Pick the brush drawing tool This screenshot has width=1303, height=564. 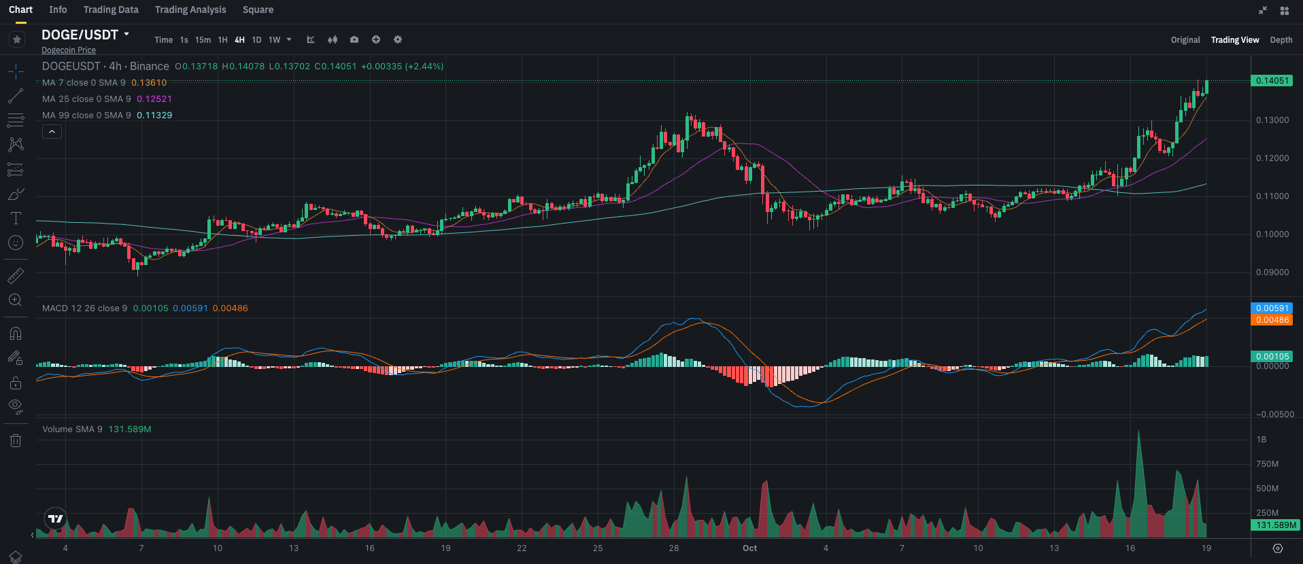tap(16, 194)
